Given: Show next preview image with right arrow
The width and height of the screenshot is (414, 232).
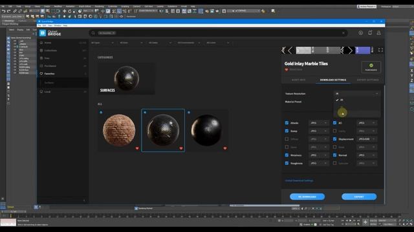Looking at the screenshot, I should coord(351,50).
